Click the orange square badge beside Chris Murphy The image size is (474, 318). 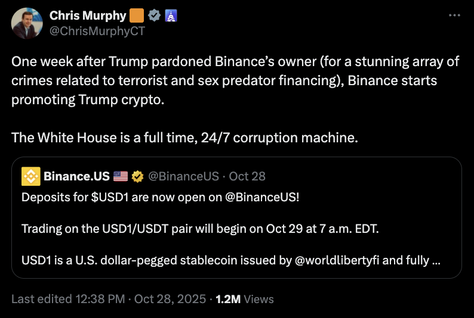tap(137, 15)
